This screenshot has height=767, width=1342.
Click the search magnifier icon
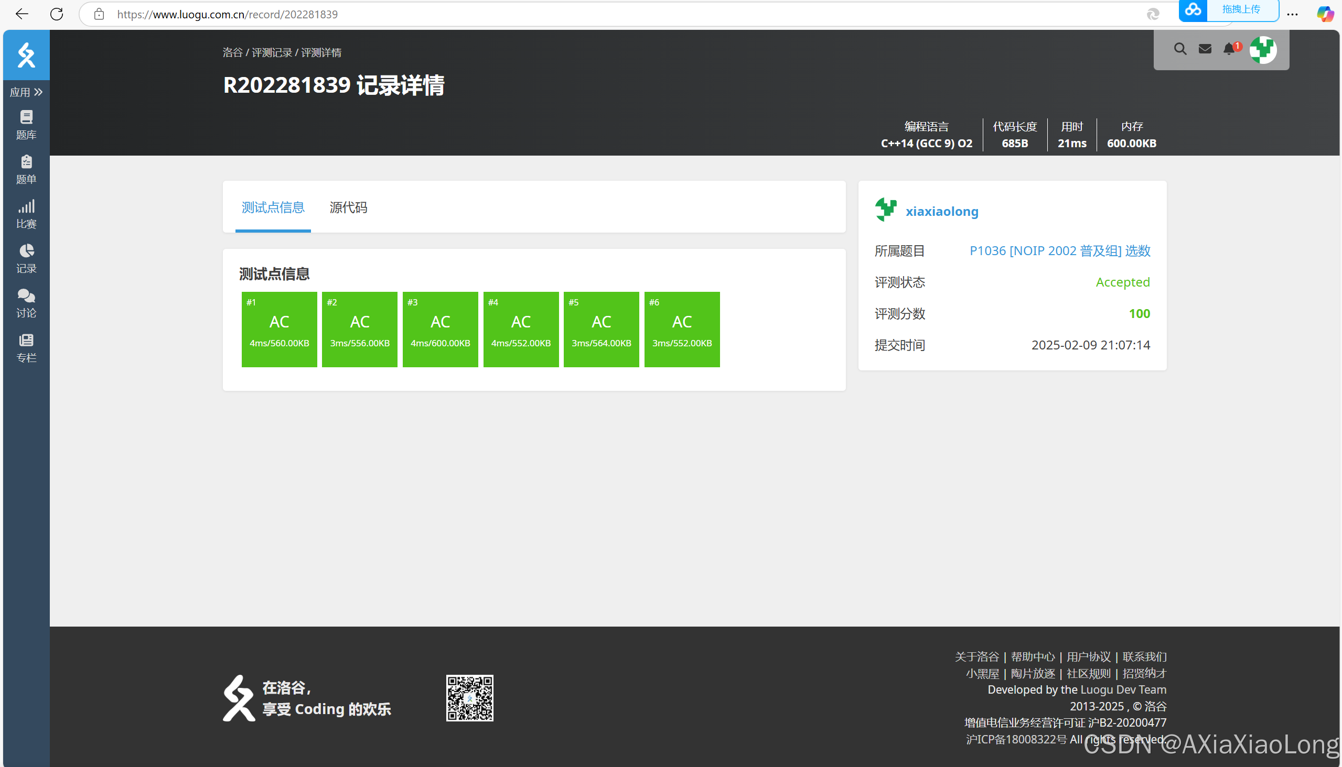(1179, 49)
